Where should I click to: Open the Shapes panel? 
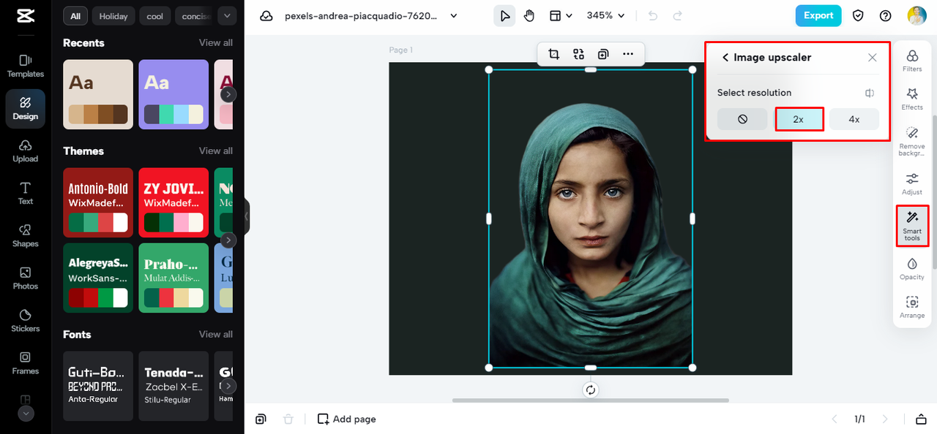click(25, 235)
